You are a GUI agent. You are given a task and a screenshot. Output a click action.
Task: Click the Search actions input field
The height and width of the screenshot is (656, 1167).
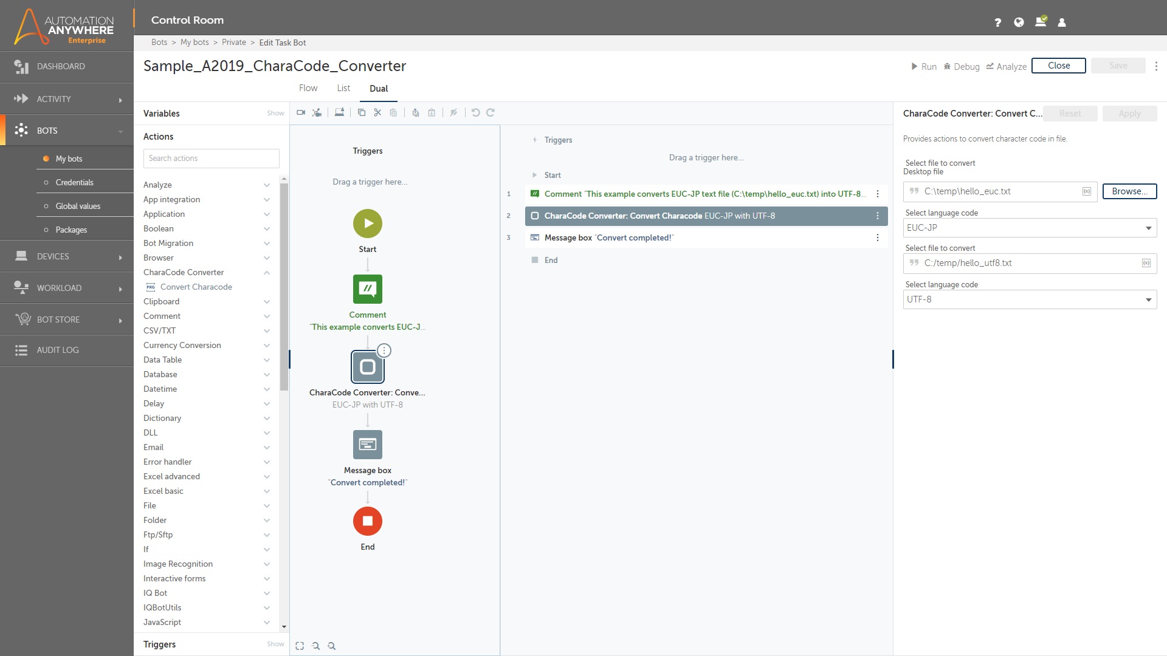211,159
